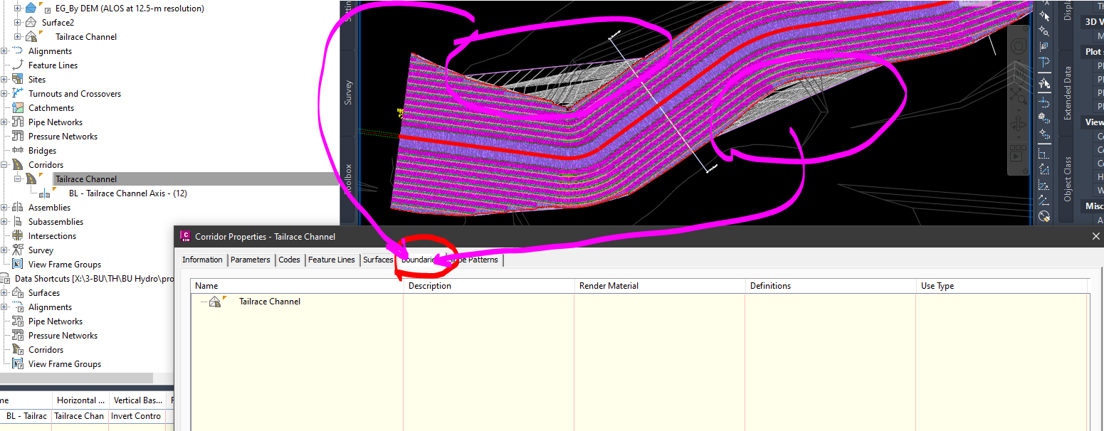Click the Data Shortcuts icon in Prospector
The width and height of the screenshot is (1104, 431).
[6, 278]
